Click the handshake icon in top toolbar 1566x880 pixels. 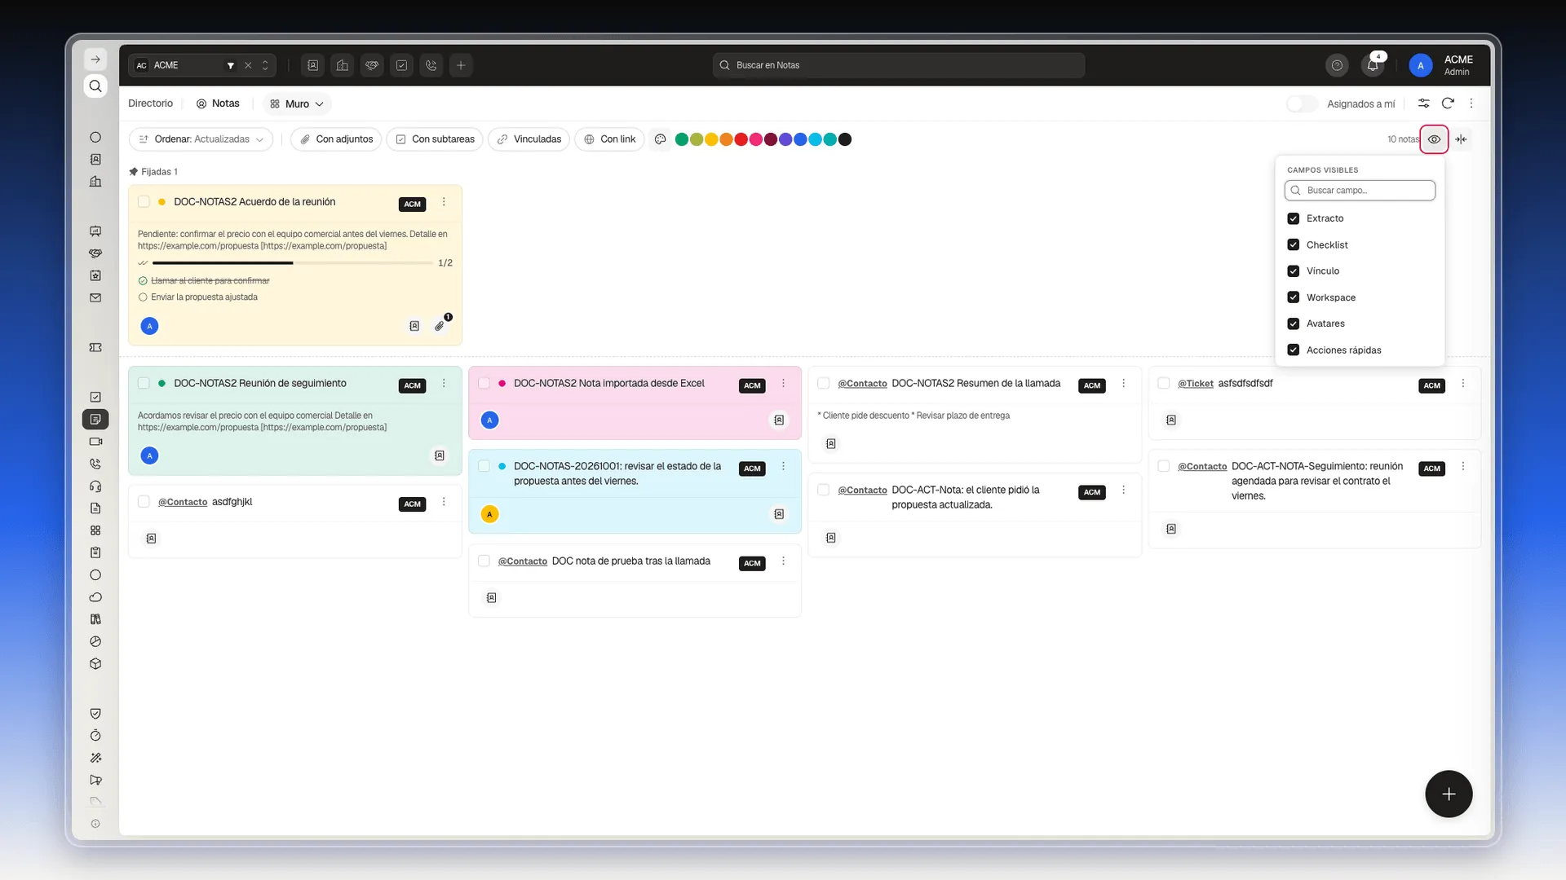tap(372, 65)
